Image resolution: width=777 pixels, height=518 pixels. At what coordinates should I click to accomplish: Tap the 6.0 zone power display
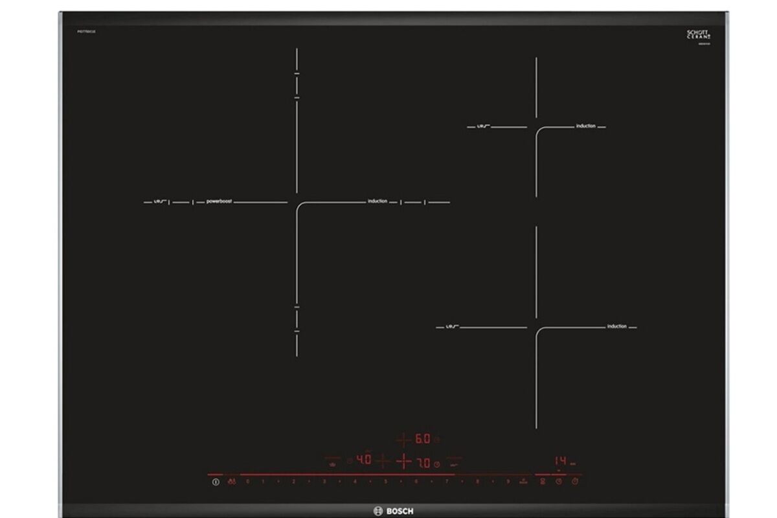coord(422,439)
